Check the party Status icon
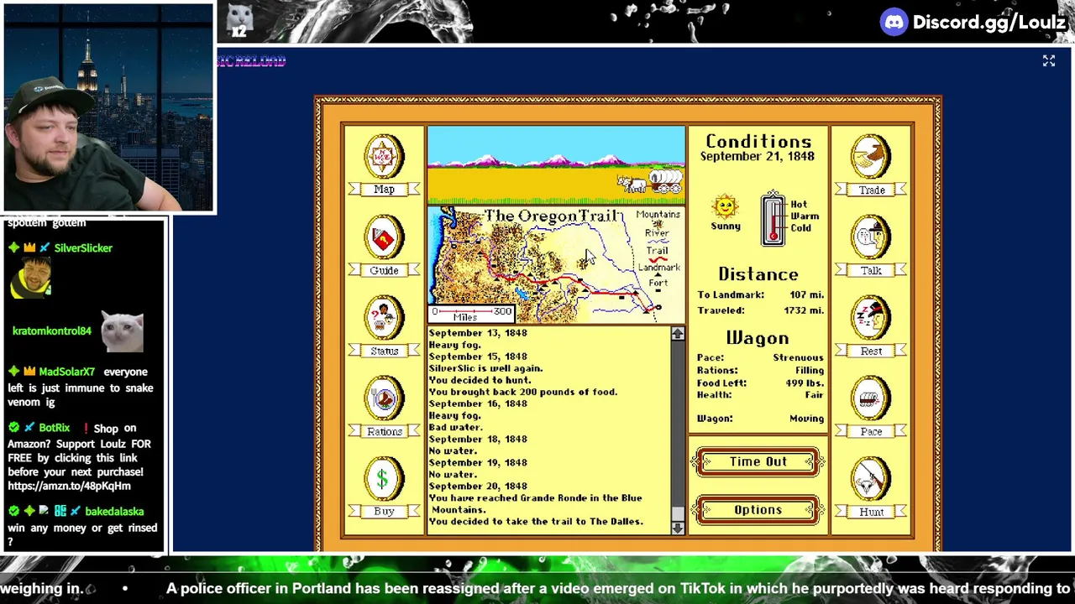Screen dimensions: 1075x604 tap(384, 319)
